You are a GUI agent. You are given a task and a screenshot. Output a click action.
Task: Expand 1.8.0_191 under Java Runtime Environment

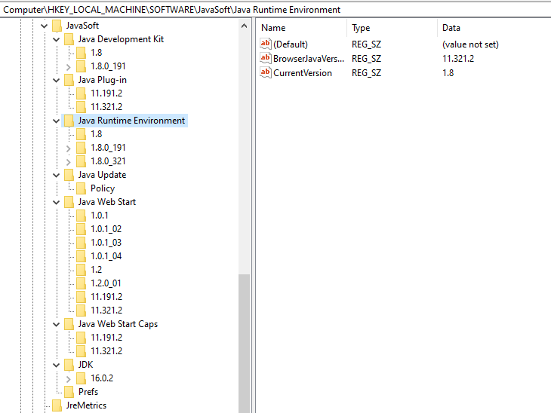[x=69, y=148]
